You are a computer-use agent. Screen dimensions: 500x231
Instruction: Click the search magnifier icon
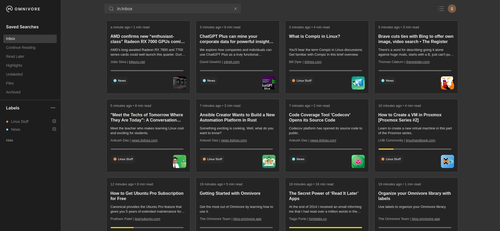(x=111, y=9)
